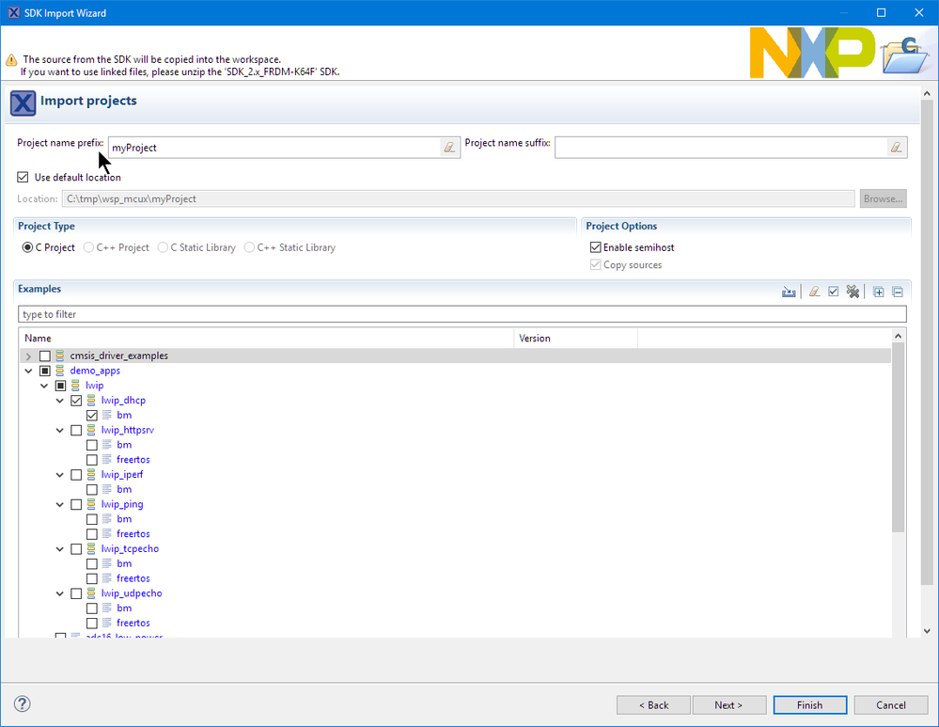Select C Static Library radio button
This screenshot has height=727, width=939.
[163, 247]
